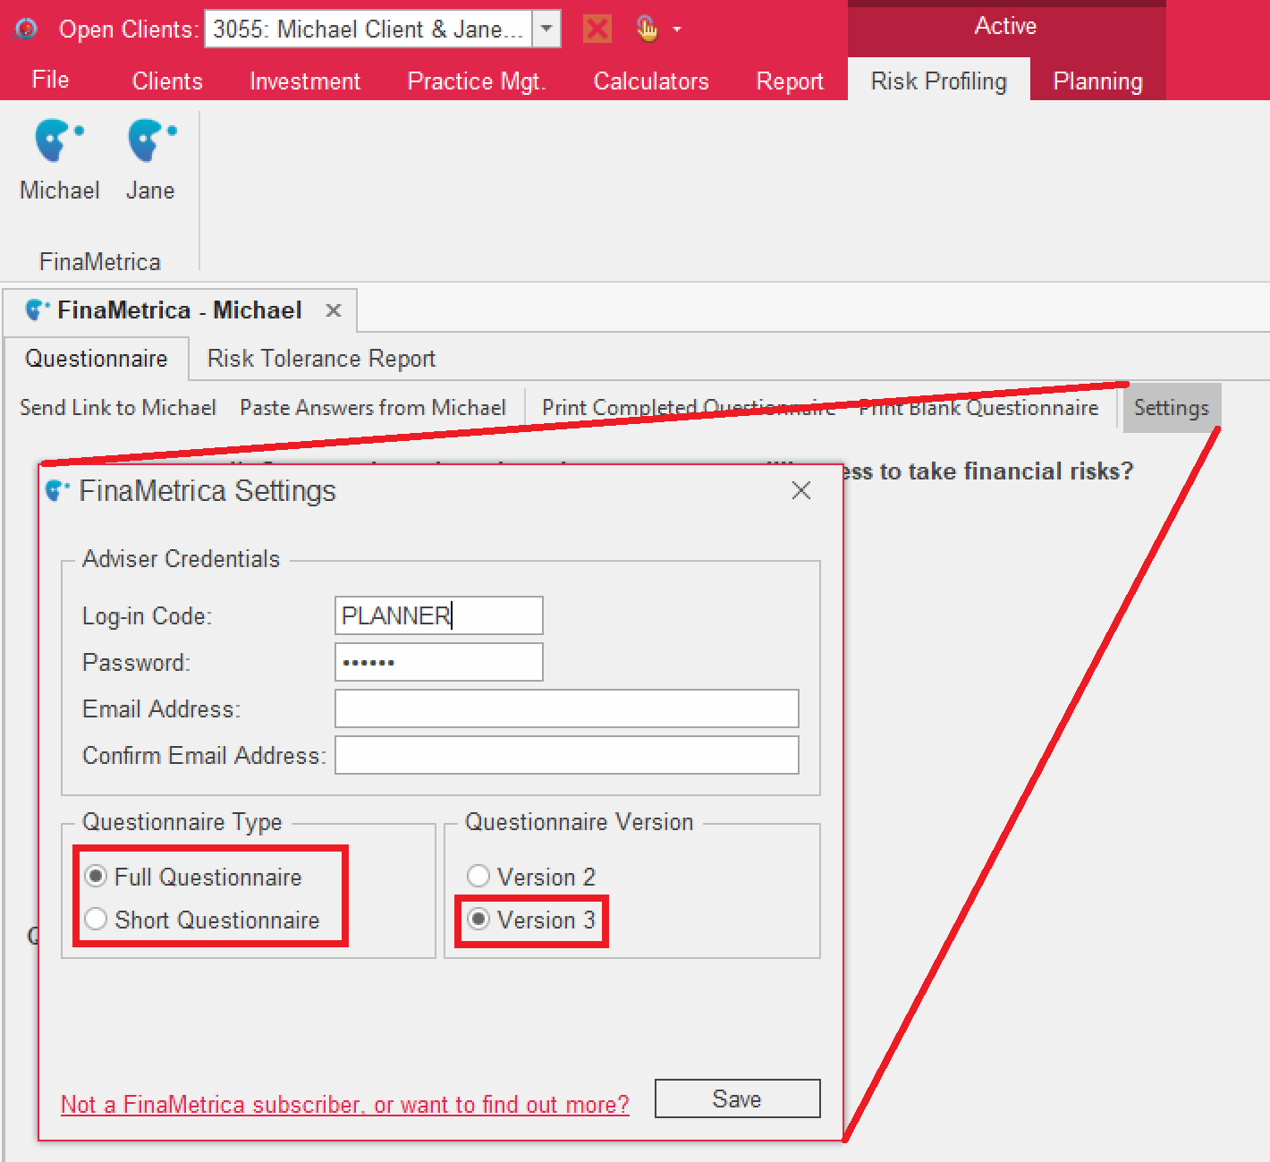Screen dimensions: 1270x1162
Task: Open the small arrow next to hand icon
Action: coord(677,30)
